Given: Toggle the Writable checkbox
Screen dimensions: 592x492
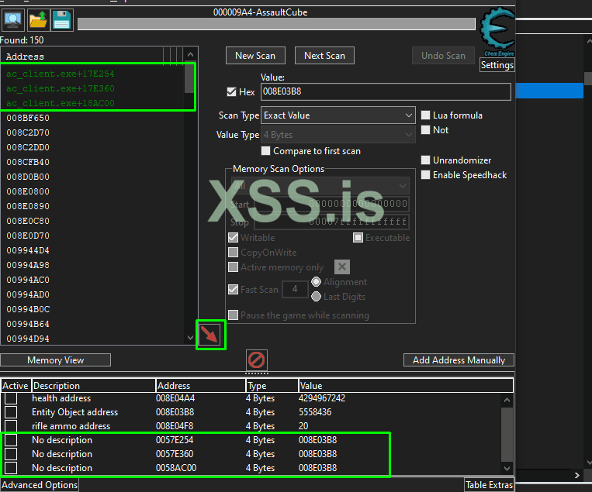Looking at the screenshot, I should click(x=234, y=238).
